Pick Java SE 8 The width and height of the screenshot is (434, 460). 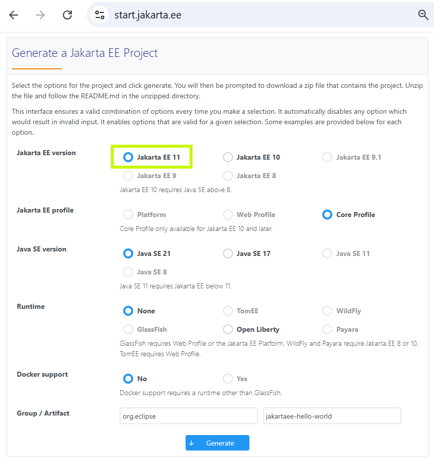tap(128, 272)
